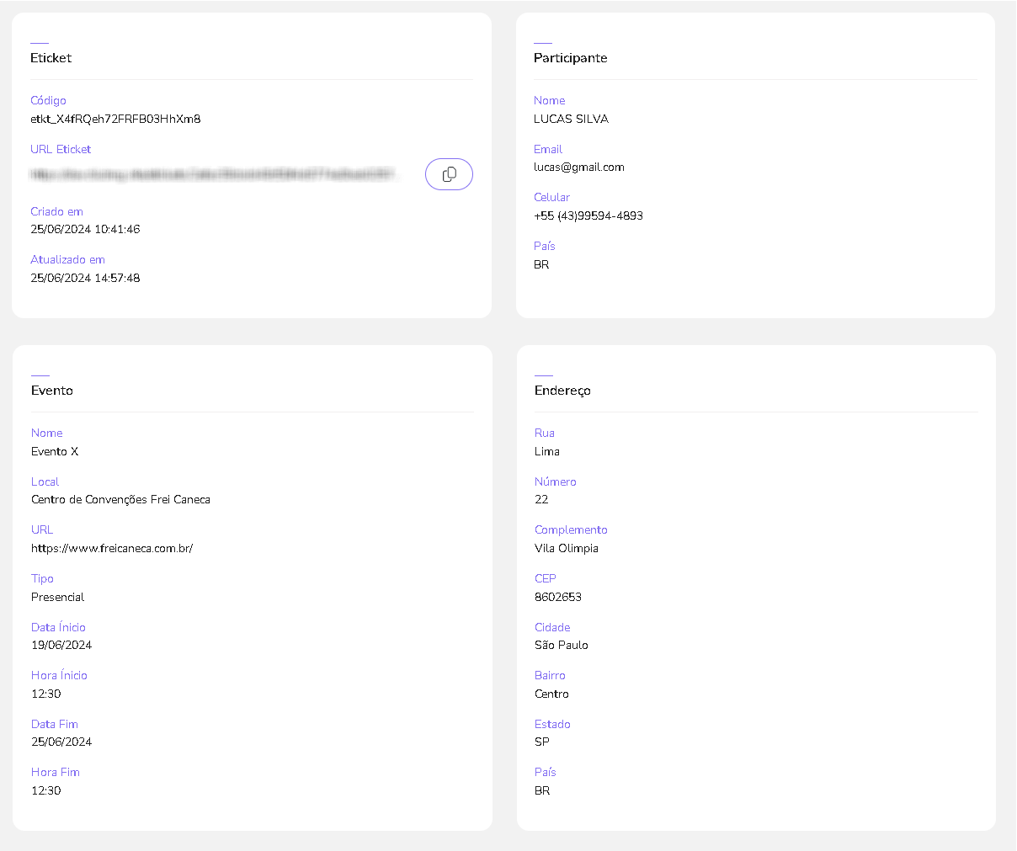The image size is (1017, 851).
Task: Click the participant email lucas@gmail.com
Action: pyautogui.click(x=578, y=167)
